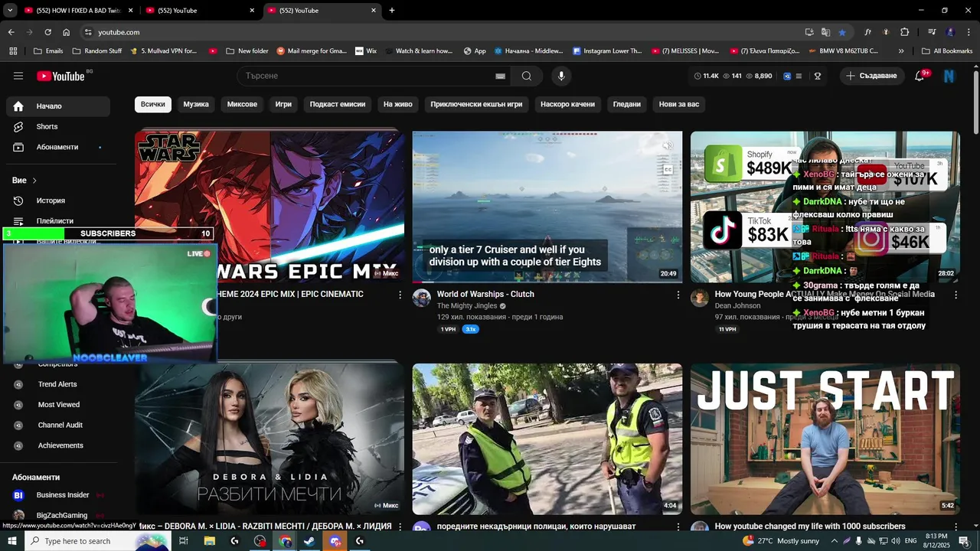The image size is (980, 551).
Task: Show more bookmarks with the double chevron
Action: pos(901,51)
